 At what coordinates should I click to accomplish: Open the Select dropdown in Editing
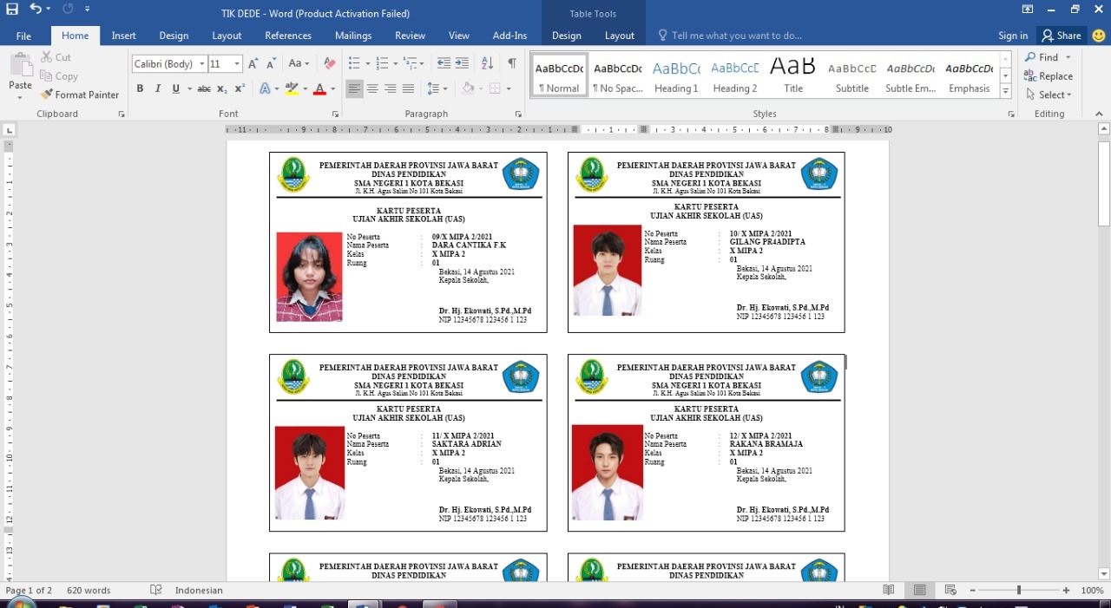pyautogui.click(x=1049, y=95)
